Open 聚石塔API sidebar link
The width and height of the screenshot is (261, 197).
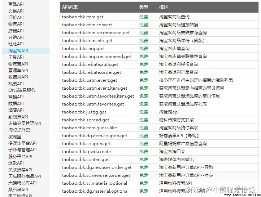pyautogui.click(x=18, y=189)
